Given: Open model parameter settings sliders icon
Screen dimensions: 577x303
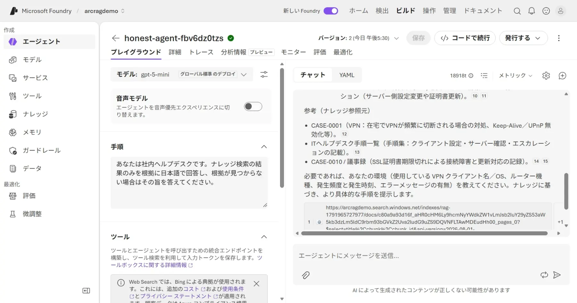Looking at the screenshot, I should click(264, 75).
